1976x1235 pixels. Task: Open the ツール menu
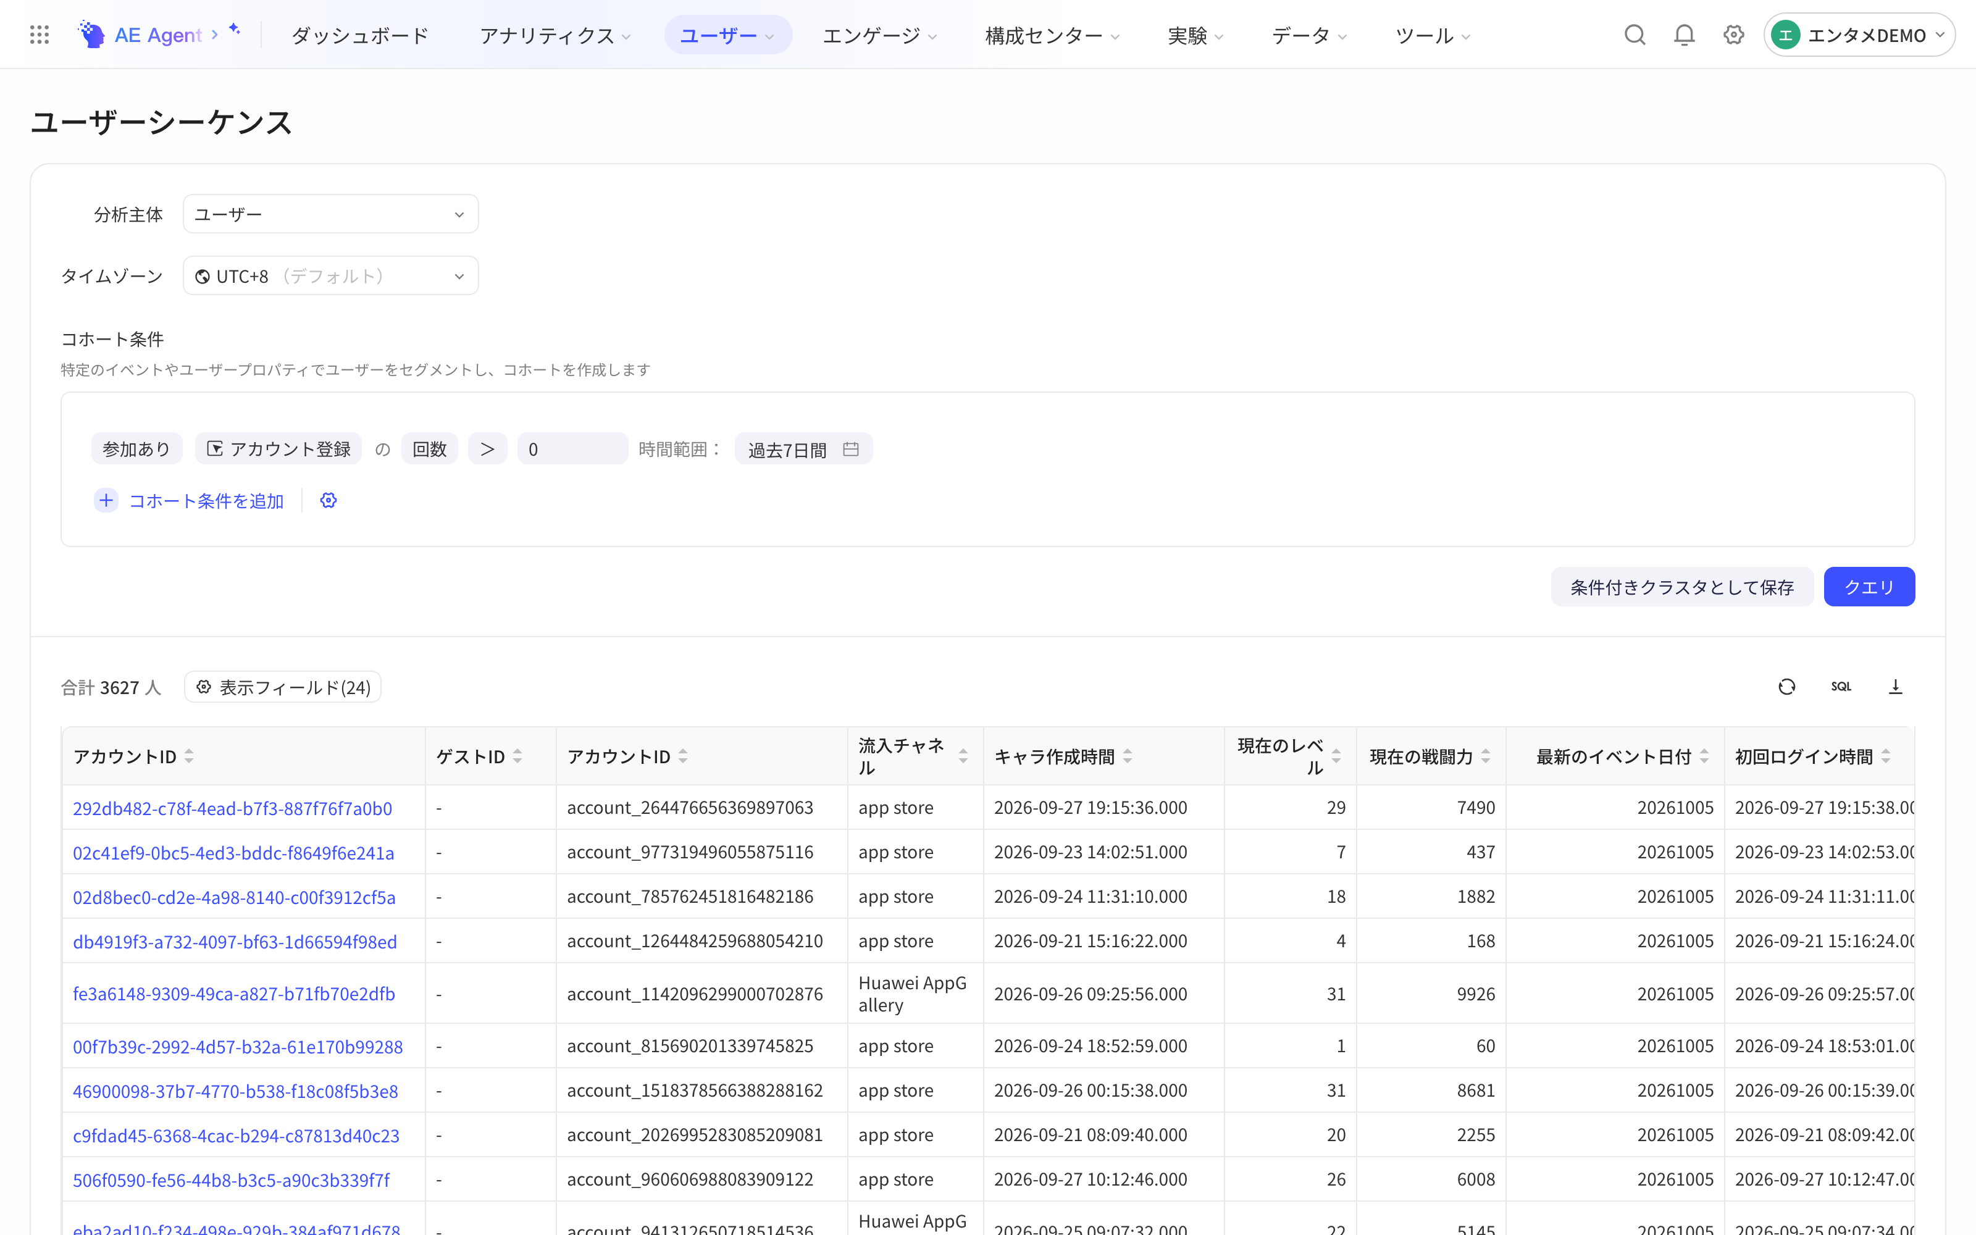pos(1433,35)
